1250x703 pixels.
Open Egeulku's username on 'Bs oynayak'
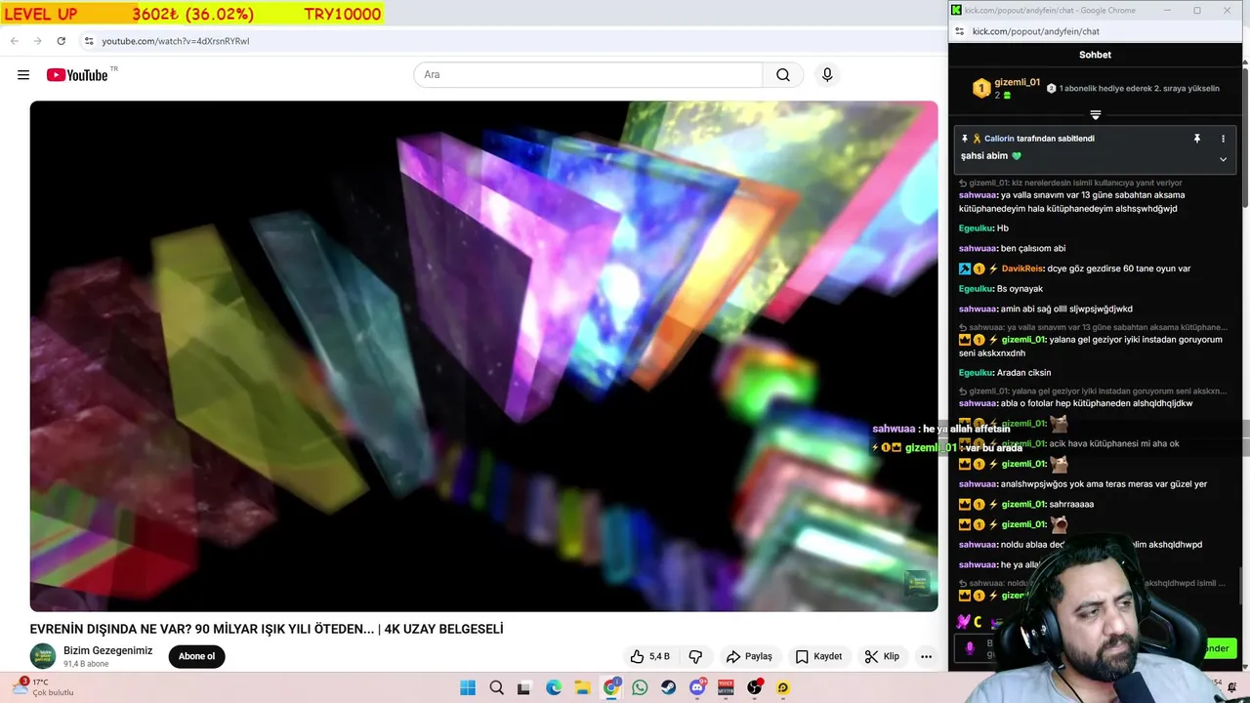[x=976, y=289]
